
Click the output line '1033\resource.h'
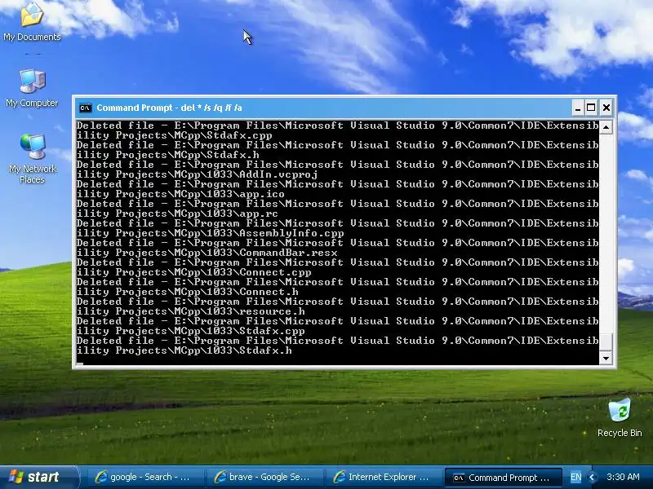coord(191,311)
